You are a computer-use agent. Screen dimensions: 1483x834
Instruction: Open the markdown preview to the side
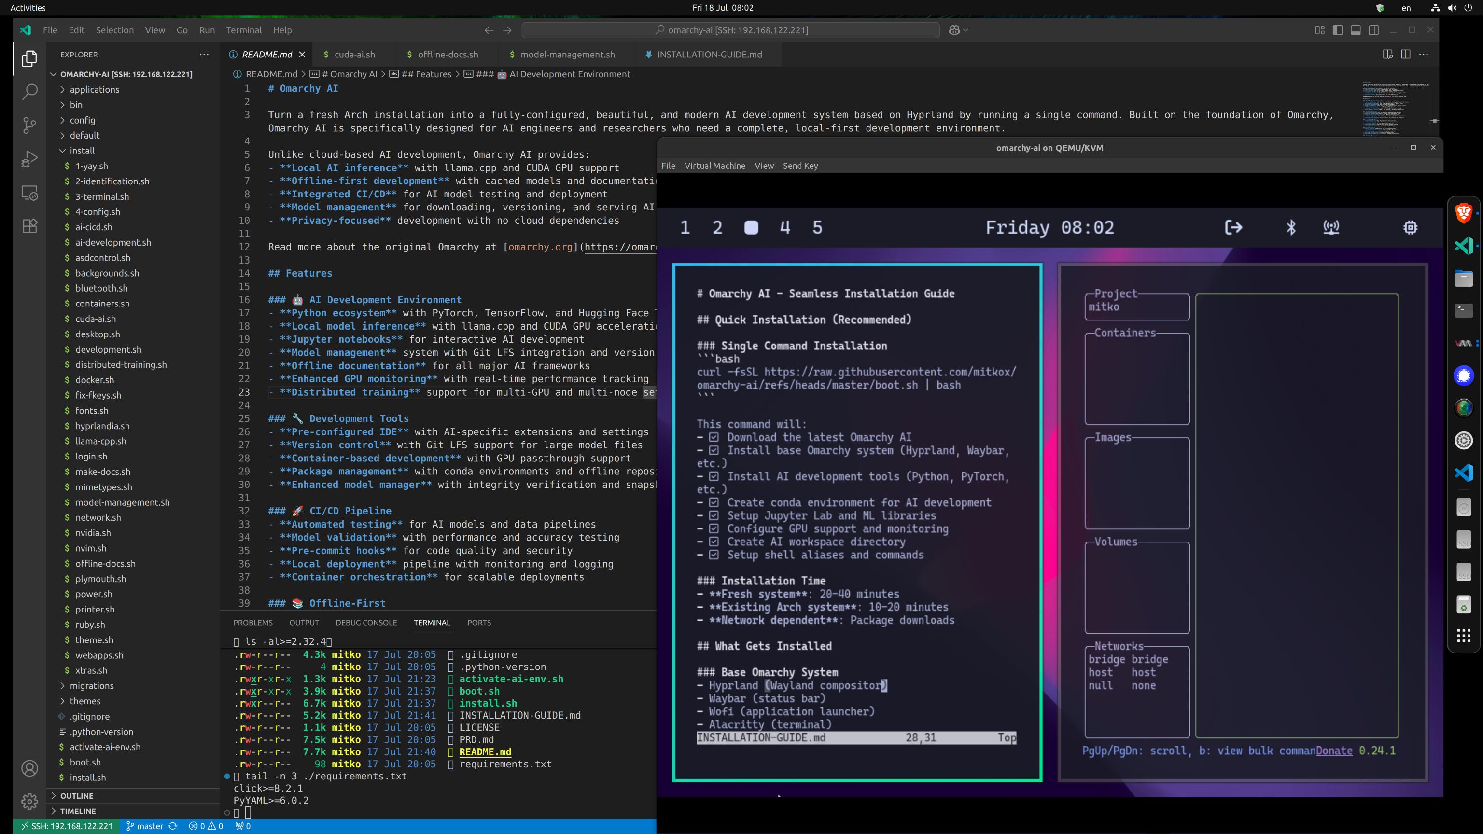(x=1387, y=54)
